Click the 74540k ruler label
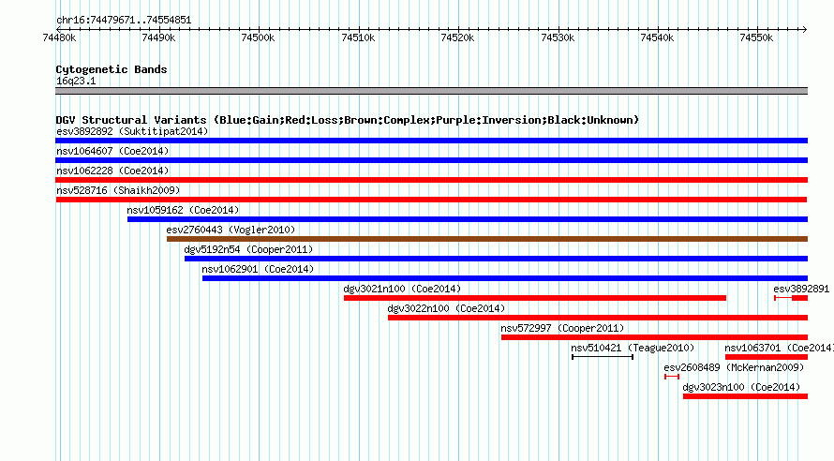Image resolution: width=834 pixels, height=461 pixels. [657, 37]
